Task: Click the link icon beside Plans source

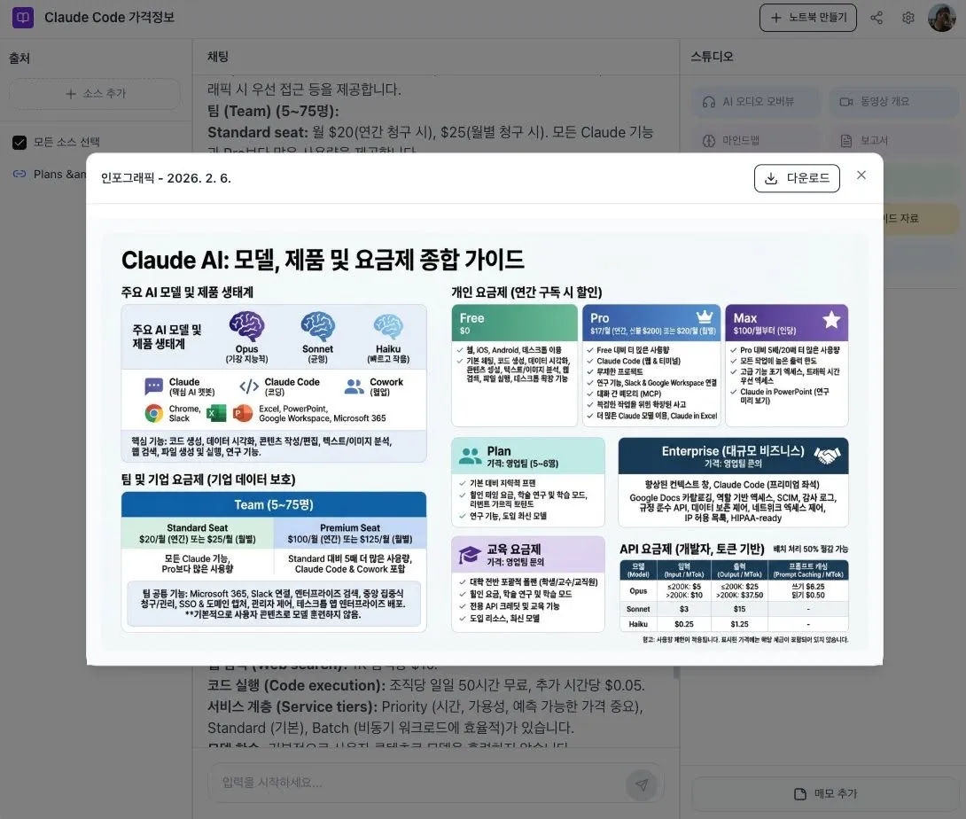Action: pyautogui.click(x=19, y=175)
